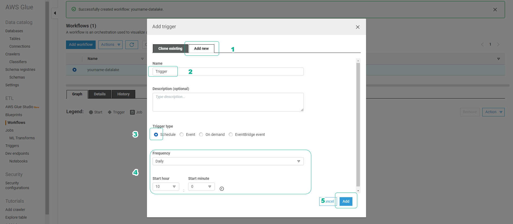Viewport: 513px width, 224px height.
Task: Dismiss the success notification banner
Action: click(x=495, y=10)
